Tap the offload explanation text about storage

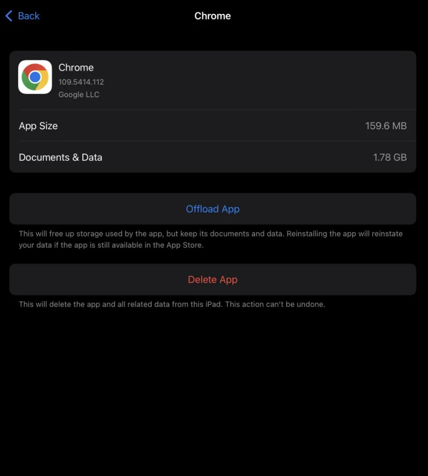point(211,239)
